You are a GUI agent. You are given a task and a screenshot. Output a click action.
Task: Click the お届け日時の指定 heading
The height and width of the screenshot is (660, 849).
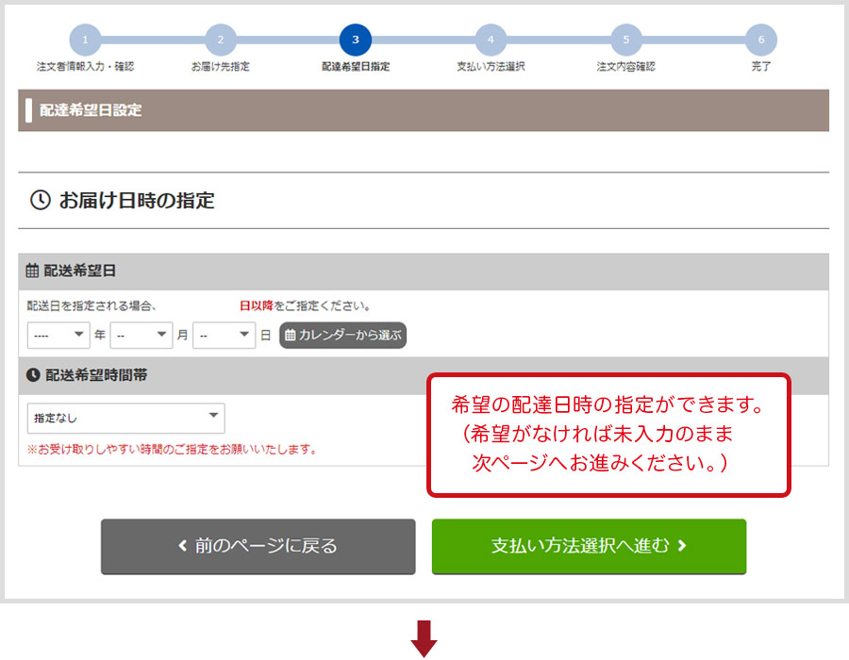click(x=137, y=200)
